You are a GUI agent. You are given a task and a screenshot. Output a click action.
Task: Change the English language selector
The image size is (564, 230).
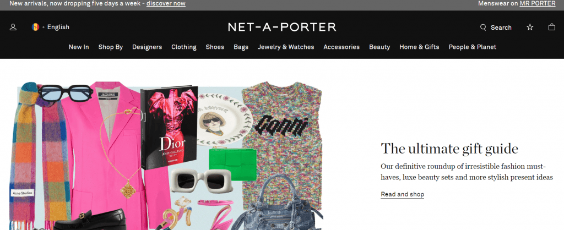coord(58,27)
